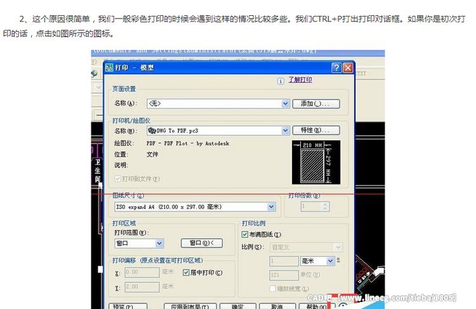
Task: Click the print dialog title bar icon
Action: (x=109, y=68)
